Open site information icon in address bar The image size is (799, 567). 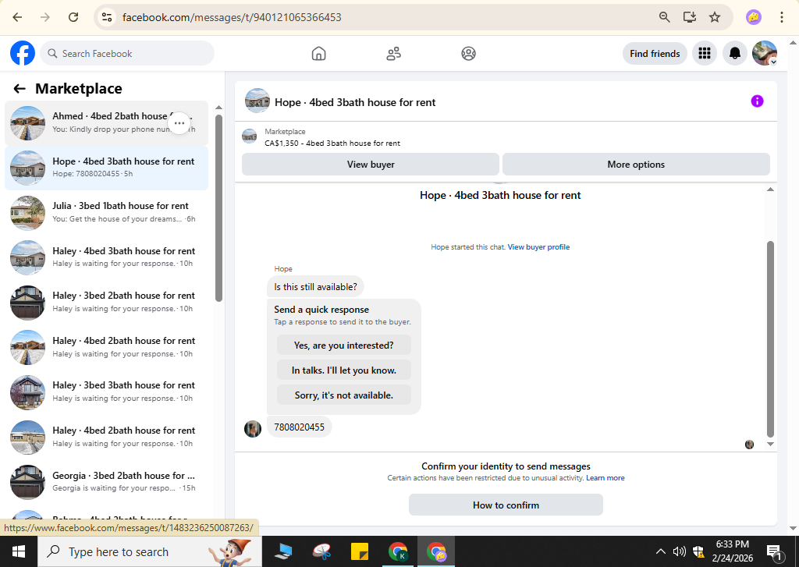(x=106, y=17)
